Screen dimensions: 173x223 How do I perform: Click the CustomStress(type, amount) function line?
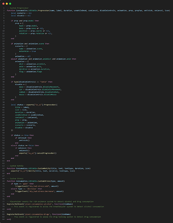pyautogui.click(x=36, y=181)
